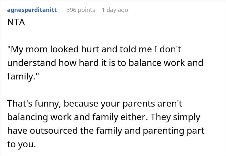Click the word 'points' in the comment header
Viewport: 226px width, 156px height.
[x=86, y=10]
